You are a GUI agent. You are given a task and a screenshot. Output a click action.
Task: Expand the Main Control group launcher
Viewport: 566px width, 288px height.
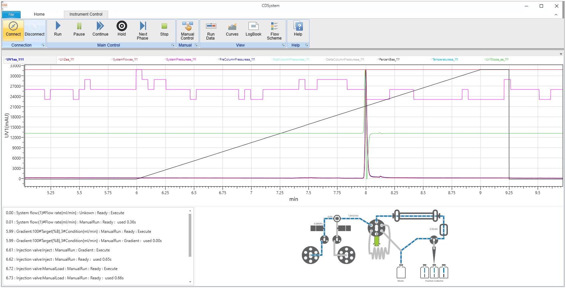pyautogui.click(x=173, y=45)
